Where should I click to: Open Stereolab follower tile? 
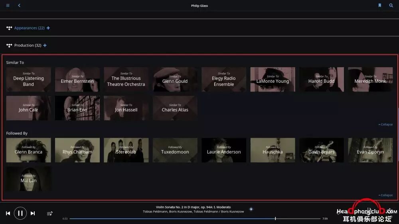pyautogui.click(x=126, y=150)
